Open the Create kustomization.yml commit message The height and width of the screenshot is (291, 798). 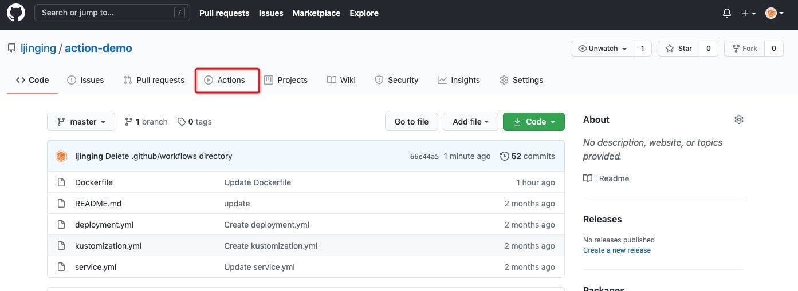point(271,246)
